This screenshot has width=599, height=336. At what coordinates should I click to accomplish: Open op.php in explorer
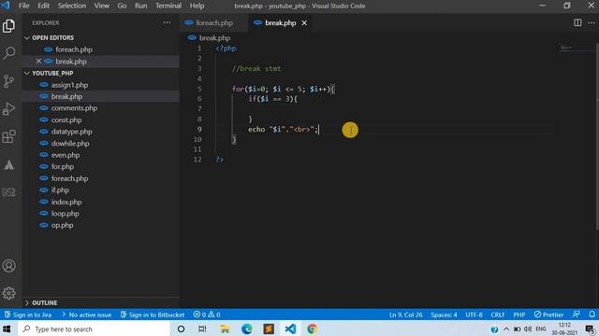point(101,225)
